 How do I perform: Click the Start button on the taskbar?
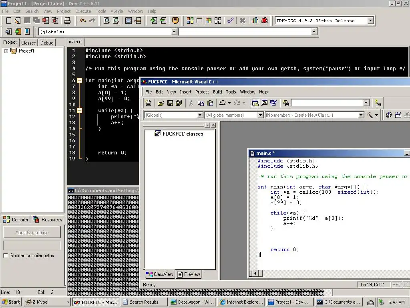coord(11,302)
